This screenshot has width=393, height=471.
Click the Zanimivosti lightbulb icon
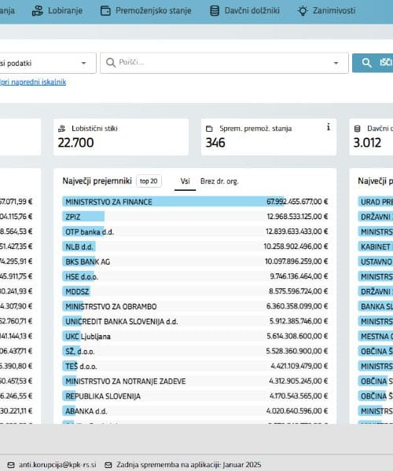[303, 11]
